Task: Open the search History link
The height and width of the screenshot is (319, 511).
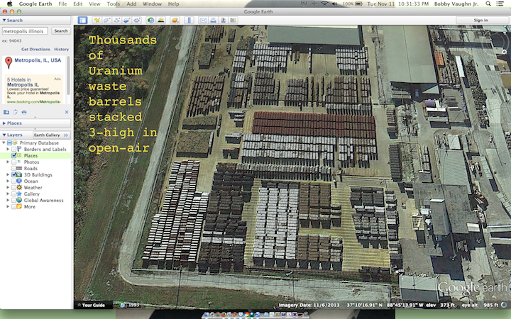Action: pyautogui.click(x=61, y=49)
